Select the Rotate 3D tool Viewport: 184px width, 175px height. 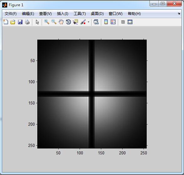[68, 22]
